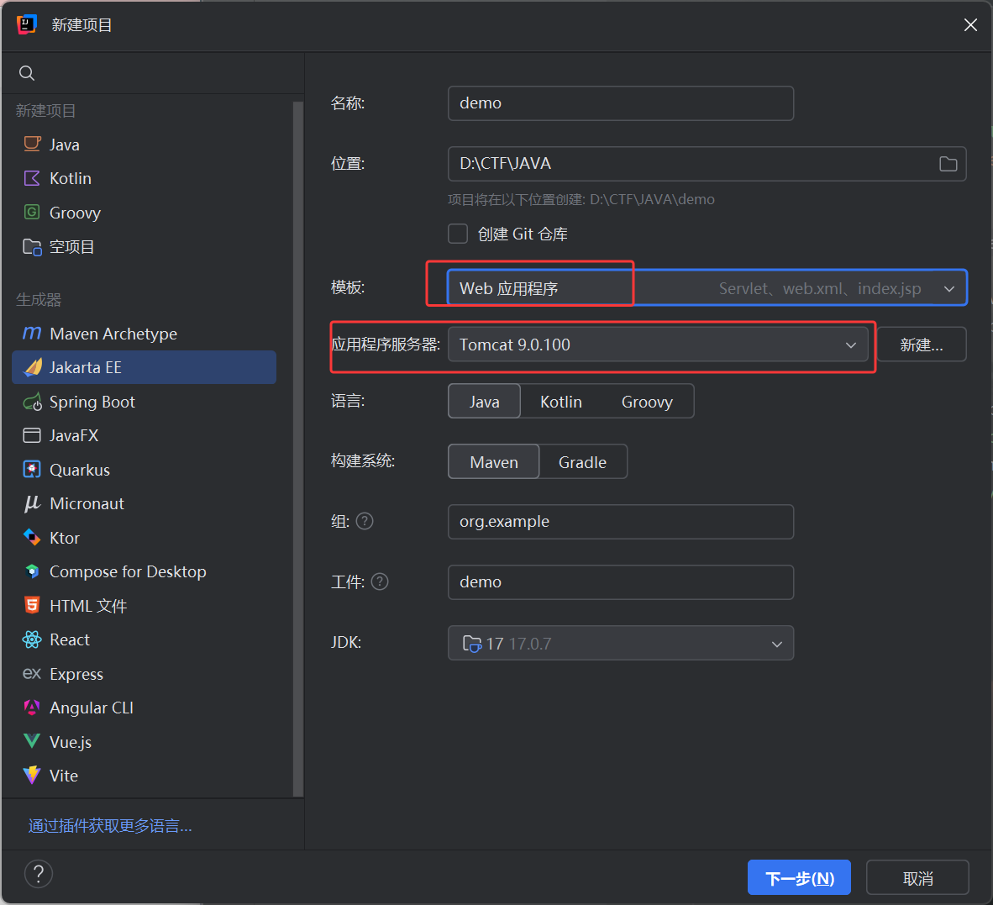Click the Java coffee cup icon
This screenshot has height=905, width=993.
pos(32,145)
